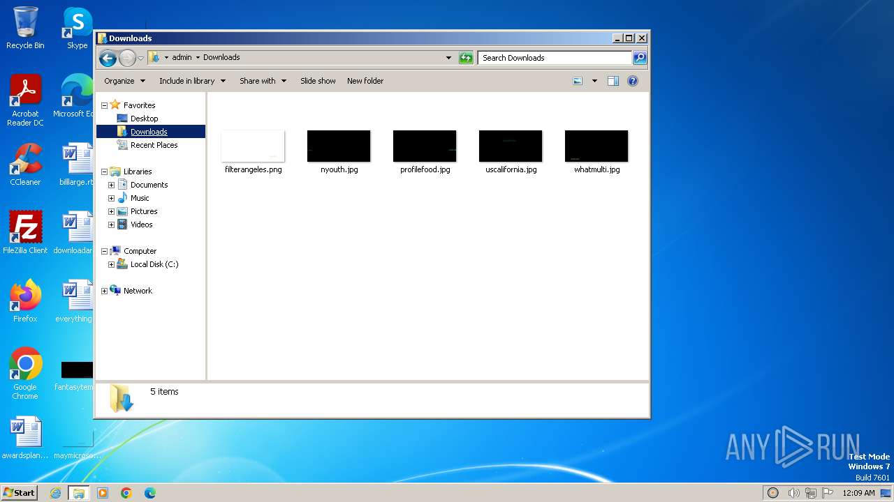Click the Forward navigation arrow
894x502 pixels.
(x=127, y=58)
